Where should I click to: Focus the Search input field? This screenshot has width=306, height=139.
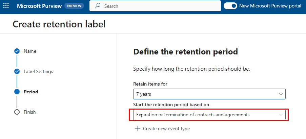[x=159, y=6]
